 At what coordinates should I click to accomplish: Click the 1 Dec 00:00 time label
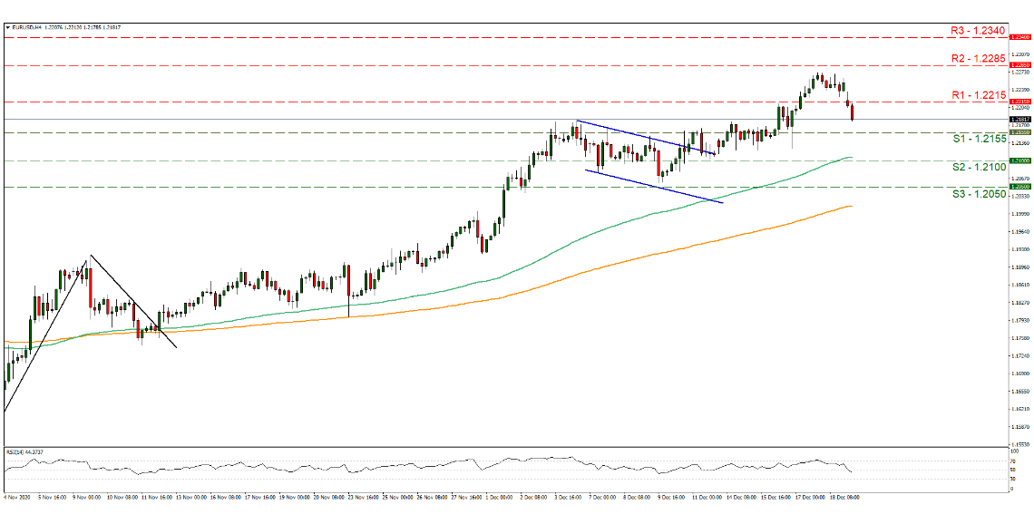tap(501, 499)
